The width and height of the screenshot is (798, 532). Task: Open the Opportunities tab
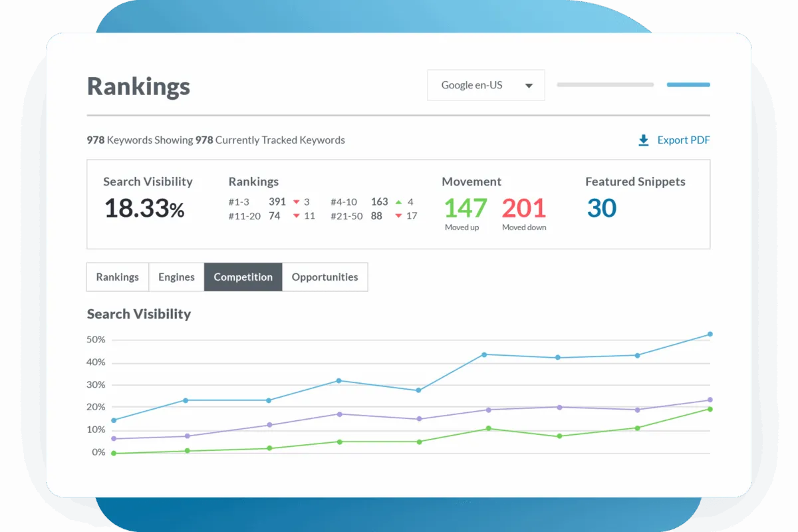tap(325, 277)
